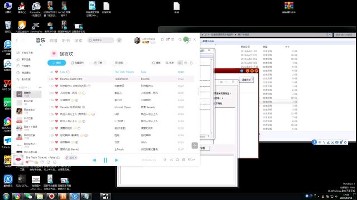Click artist Turbotronic
357x200 pixels.
pyautogui.click(x=121, y=79)
